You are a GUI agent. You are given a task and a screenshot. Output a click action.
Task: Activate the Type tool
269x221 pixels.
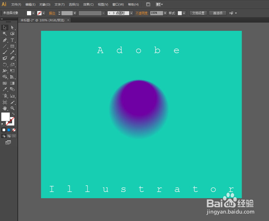coord(12,40)
